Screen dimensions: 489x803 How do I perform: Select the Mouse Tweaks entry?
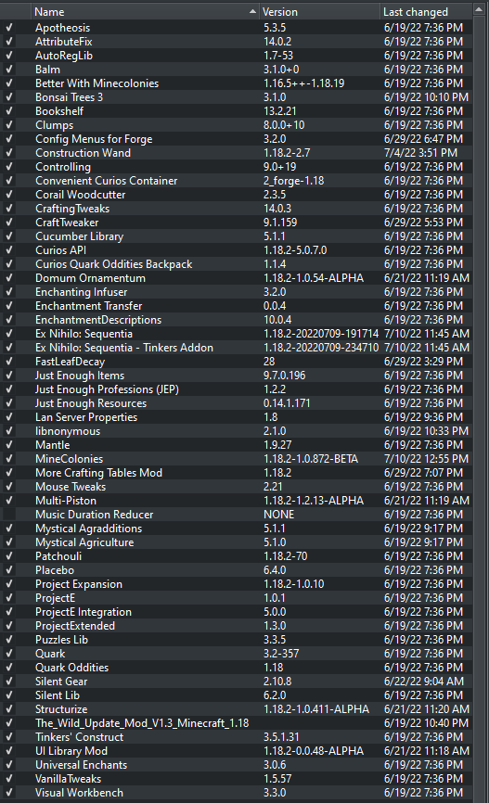click(236, 487)
